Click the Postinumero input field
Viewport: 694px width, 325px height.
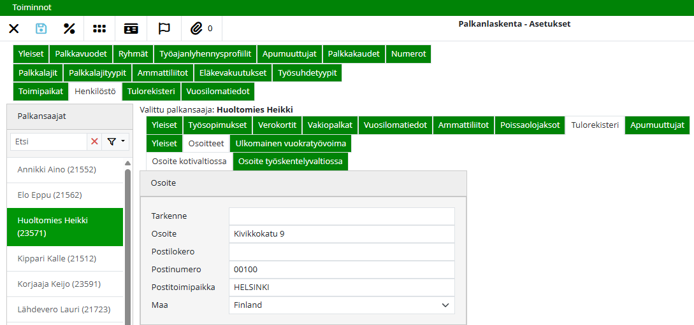pyautogui.click(x=341, y=270)
